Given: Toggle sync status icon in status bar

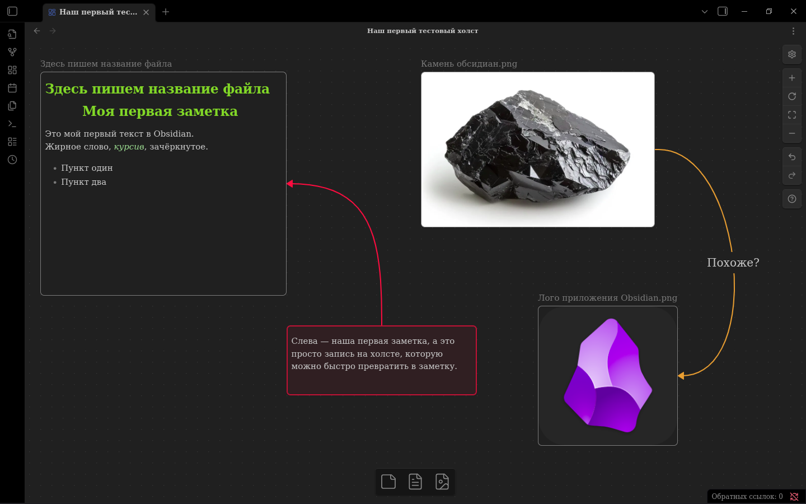Looking at the screenshot, I should 794,497.
